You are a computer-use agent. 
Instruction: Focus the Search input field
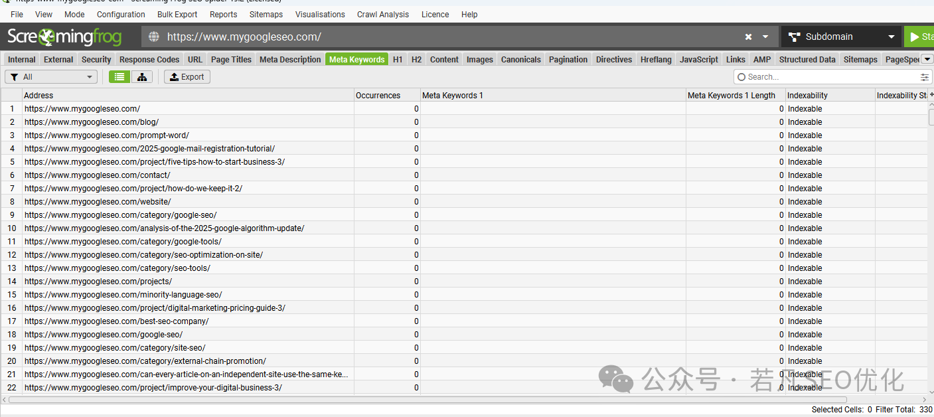832,77
